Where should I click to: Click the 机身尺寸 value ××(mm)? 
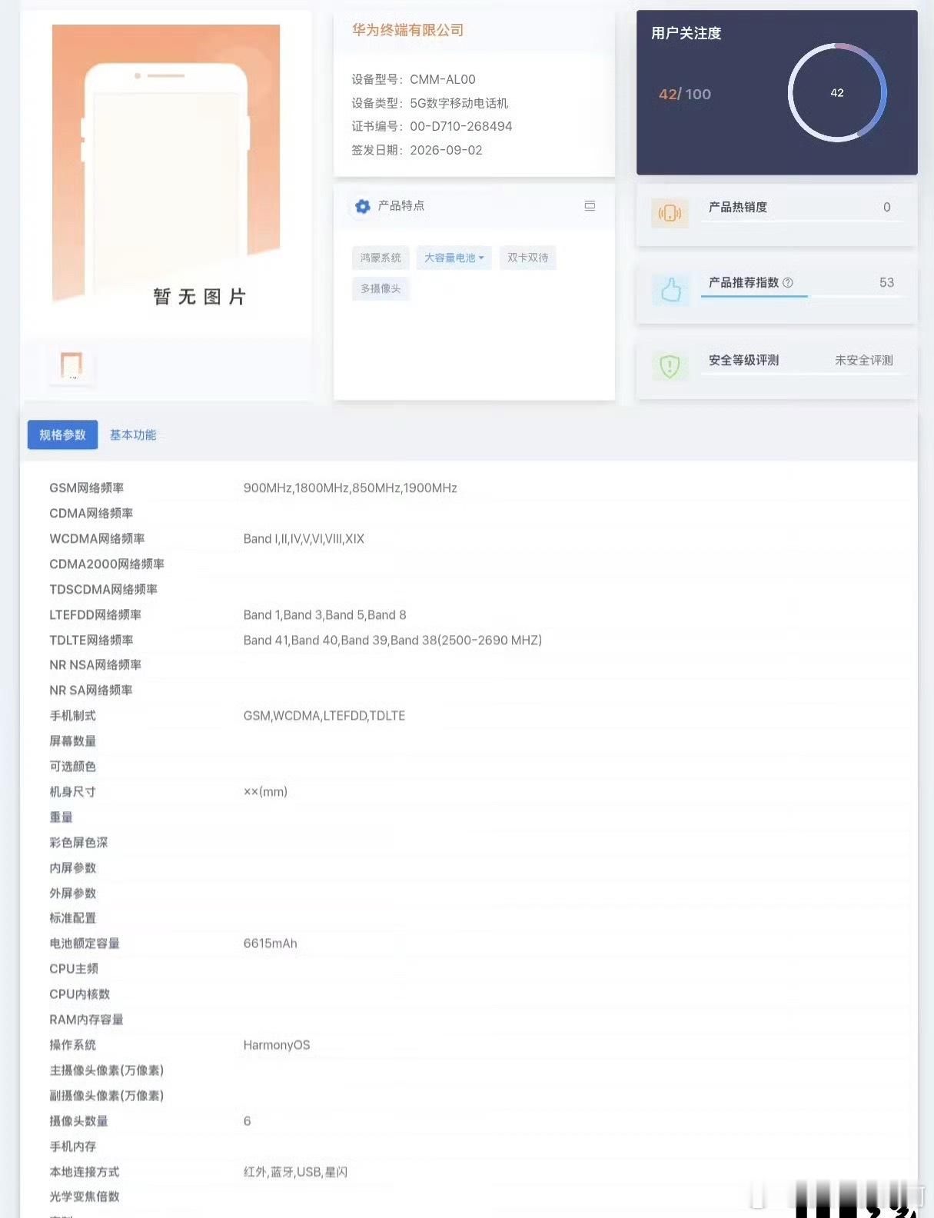[265, 791]
